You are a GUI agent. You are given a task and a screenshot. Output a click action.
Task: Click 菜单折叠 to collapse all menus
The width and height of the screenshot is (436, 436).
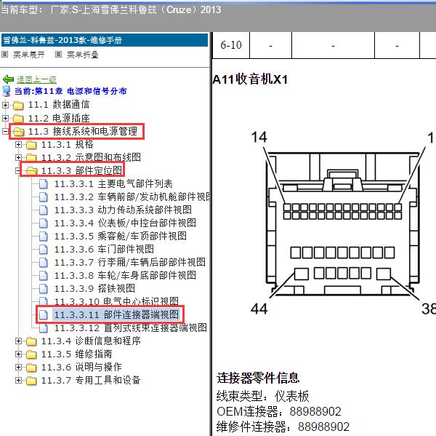click(83, 55)
